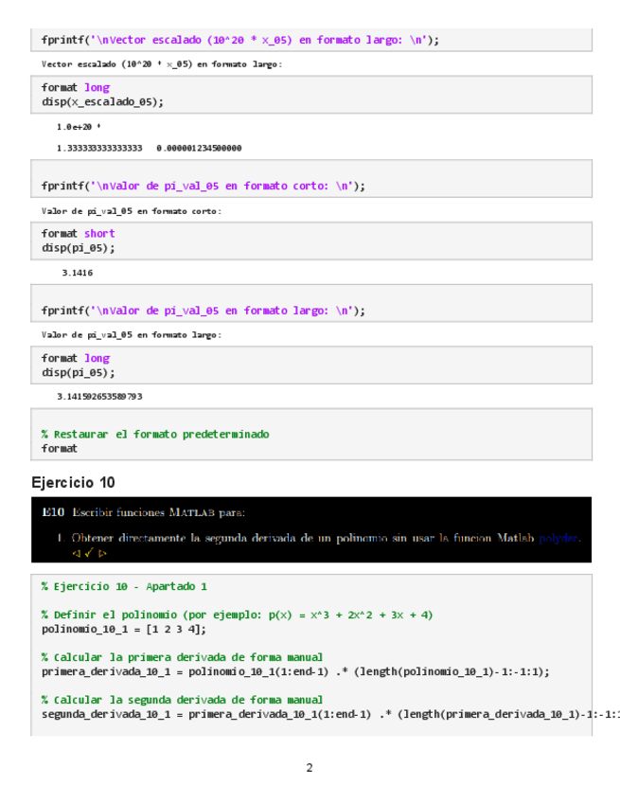Screen dimensions: 620x803
Task: Click the E10 label in the black banner
Action: pos(53,512)
